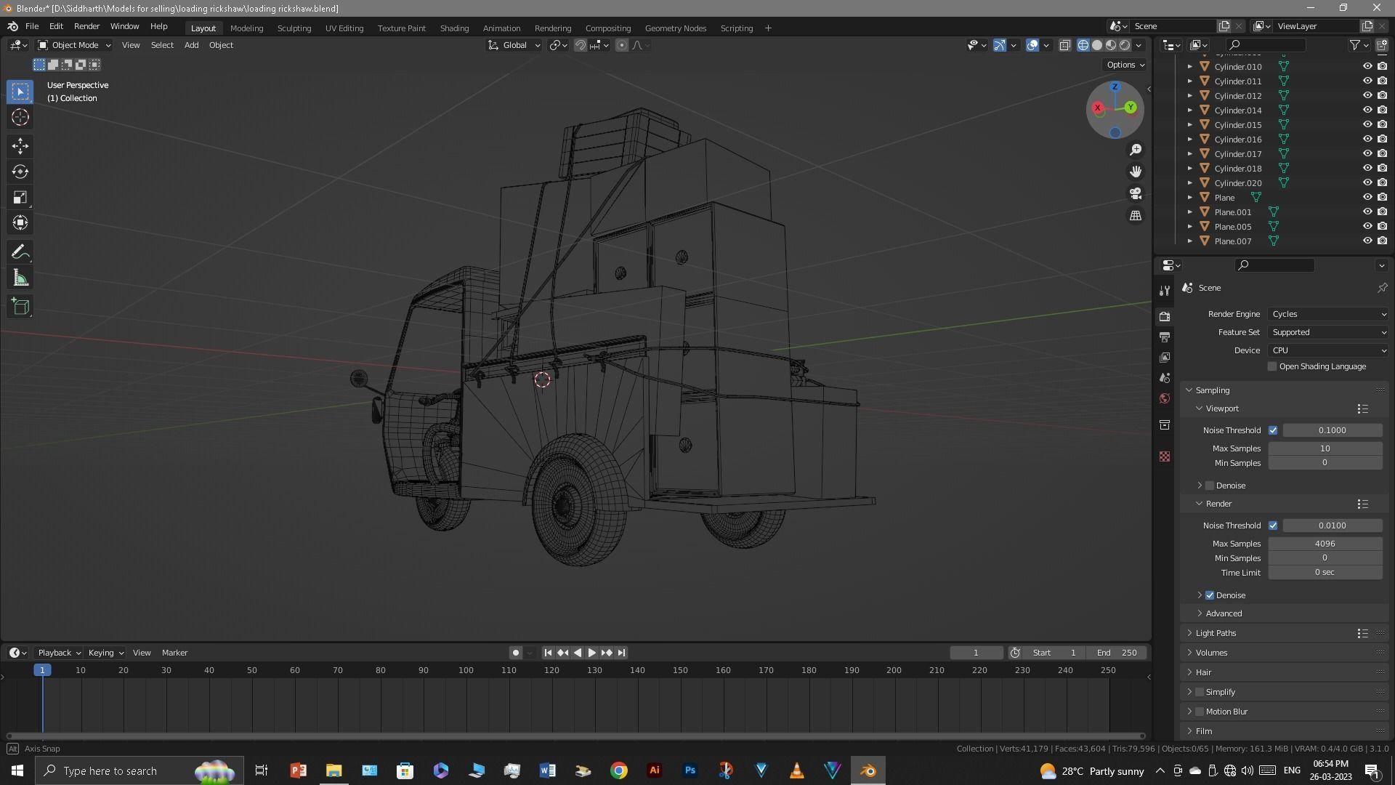This screenshot has height=785, width=1395.
Task: Disable Render Denoise checkbox
Action: 1210,595
